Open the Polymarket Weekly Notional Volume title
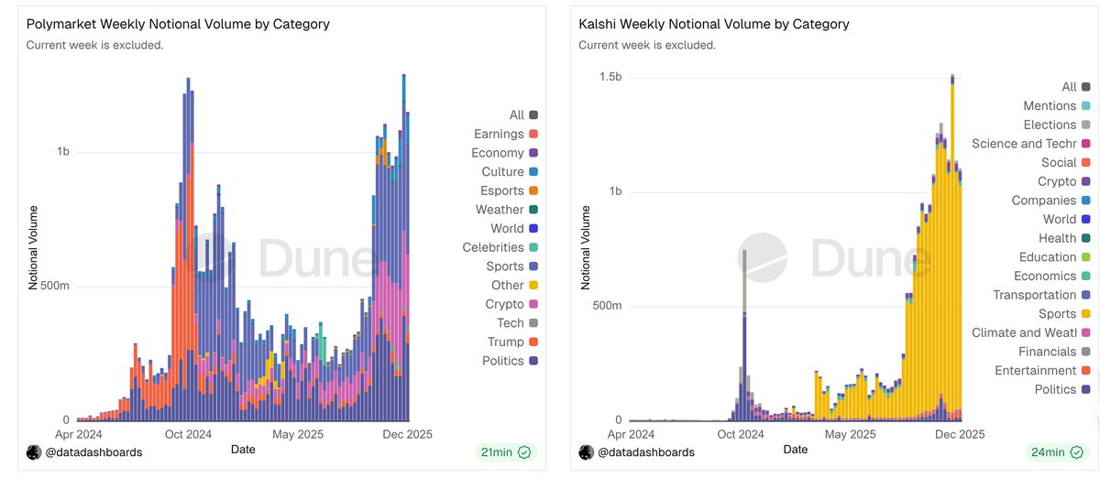The height and width of the screenshot is (478, 1100). click(x=178, y=24)
